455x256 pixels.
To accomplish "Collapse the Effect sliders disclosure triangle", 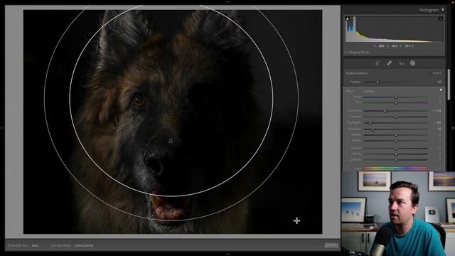I will coord(441,90).
